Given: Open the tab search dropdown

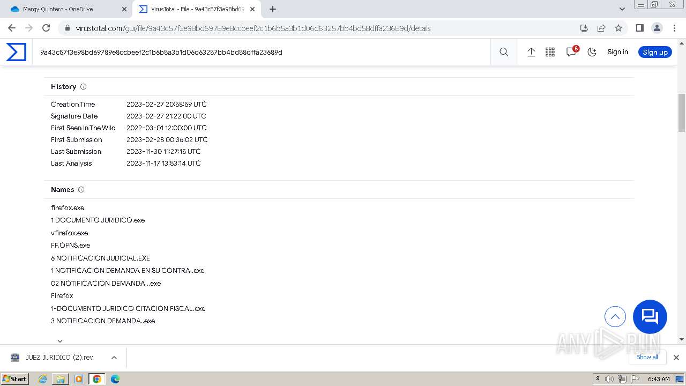Looking at the screenshot, I should [622, 9].
